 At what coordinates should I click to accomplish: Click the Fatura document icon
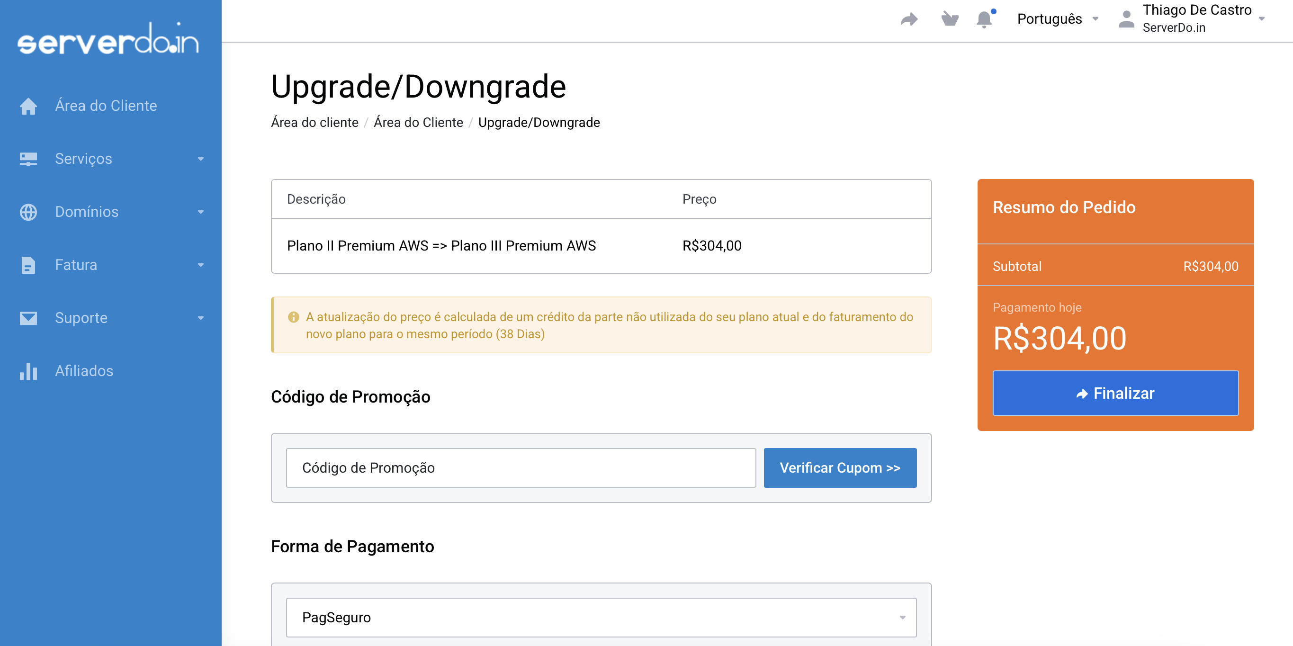tap(28, 265)
